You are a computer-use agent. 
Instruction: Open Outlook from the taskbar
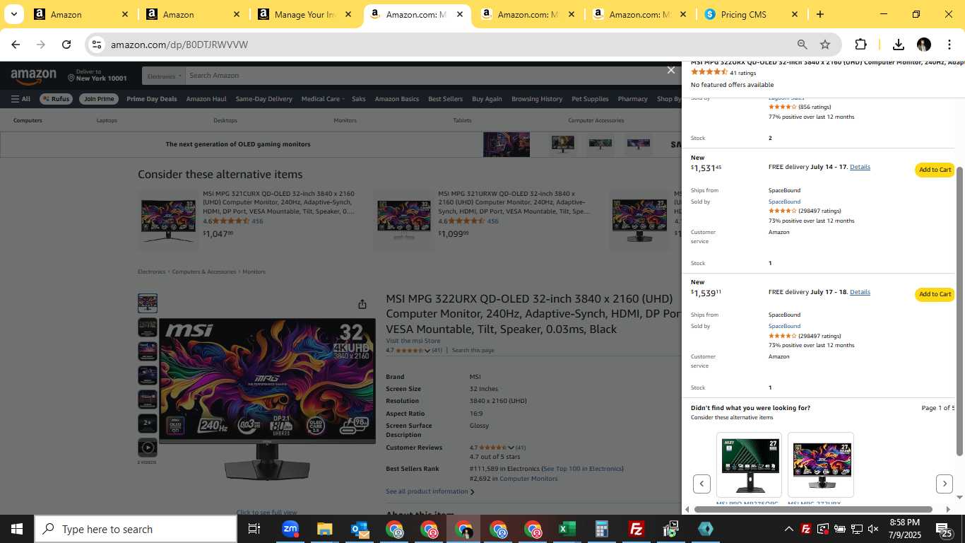pos(359,529)
